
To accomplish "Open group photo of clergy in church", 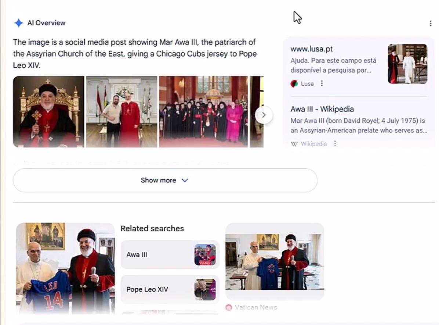I will 203,112.
